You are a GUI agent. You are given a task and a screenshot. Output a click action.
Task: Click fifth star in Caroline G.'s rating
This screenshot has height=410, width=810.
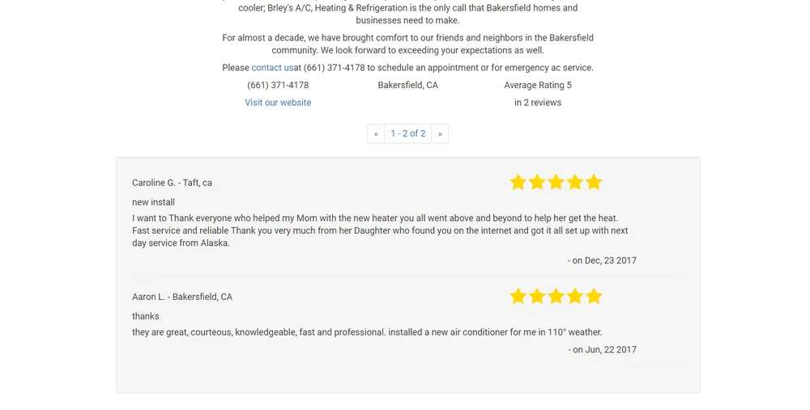tap(594, 183)
